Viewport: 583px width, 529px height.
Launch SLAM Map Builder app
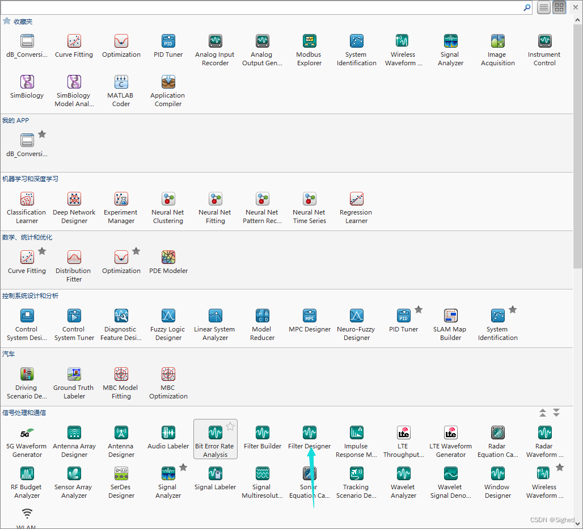click(450, 325)
